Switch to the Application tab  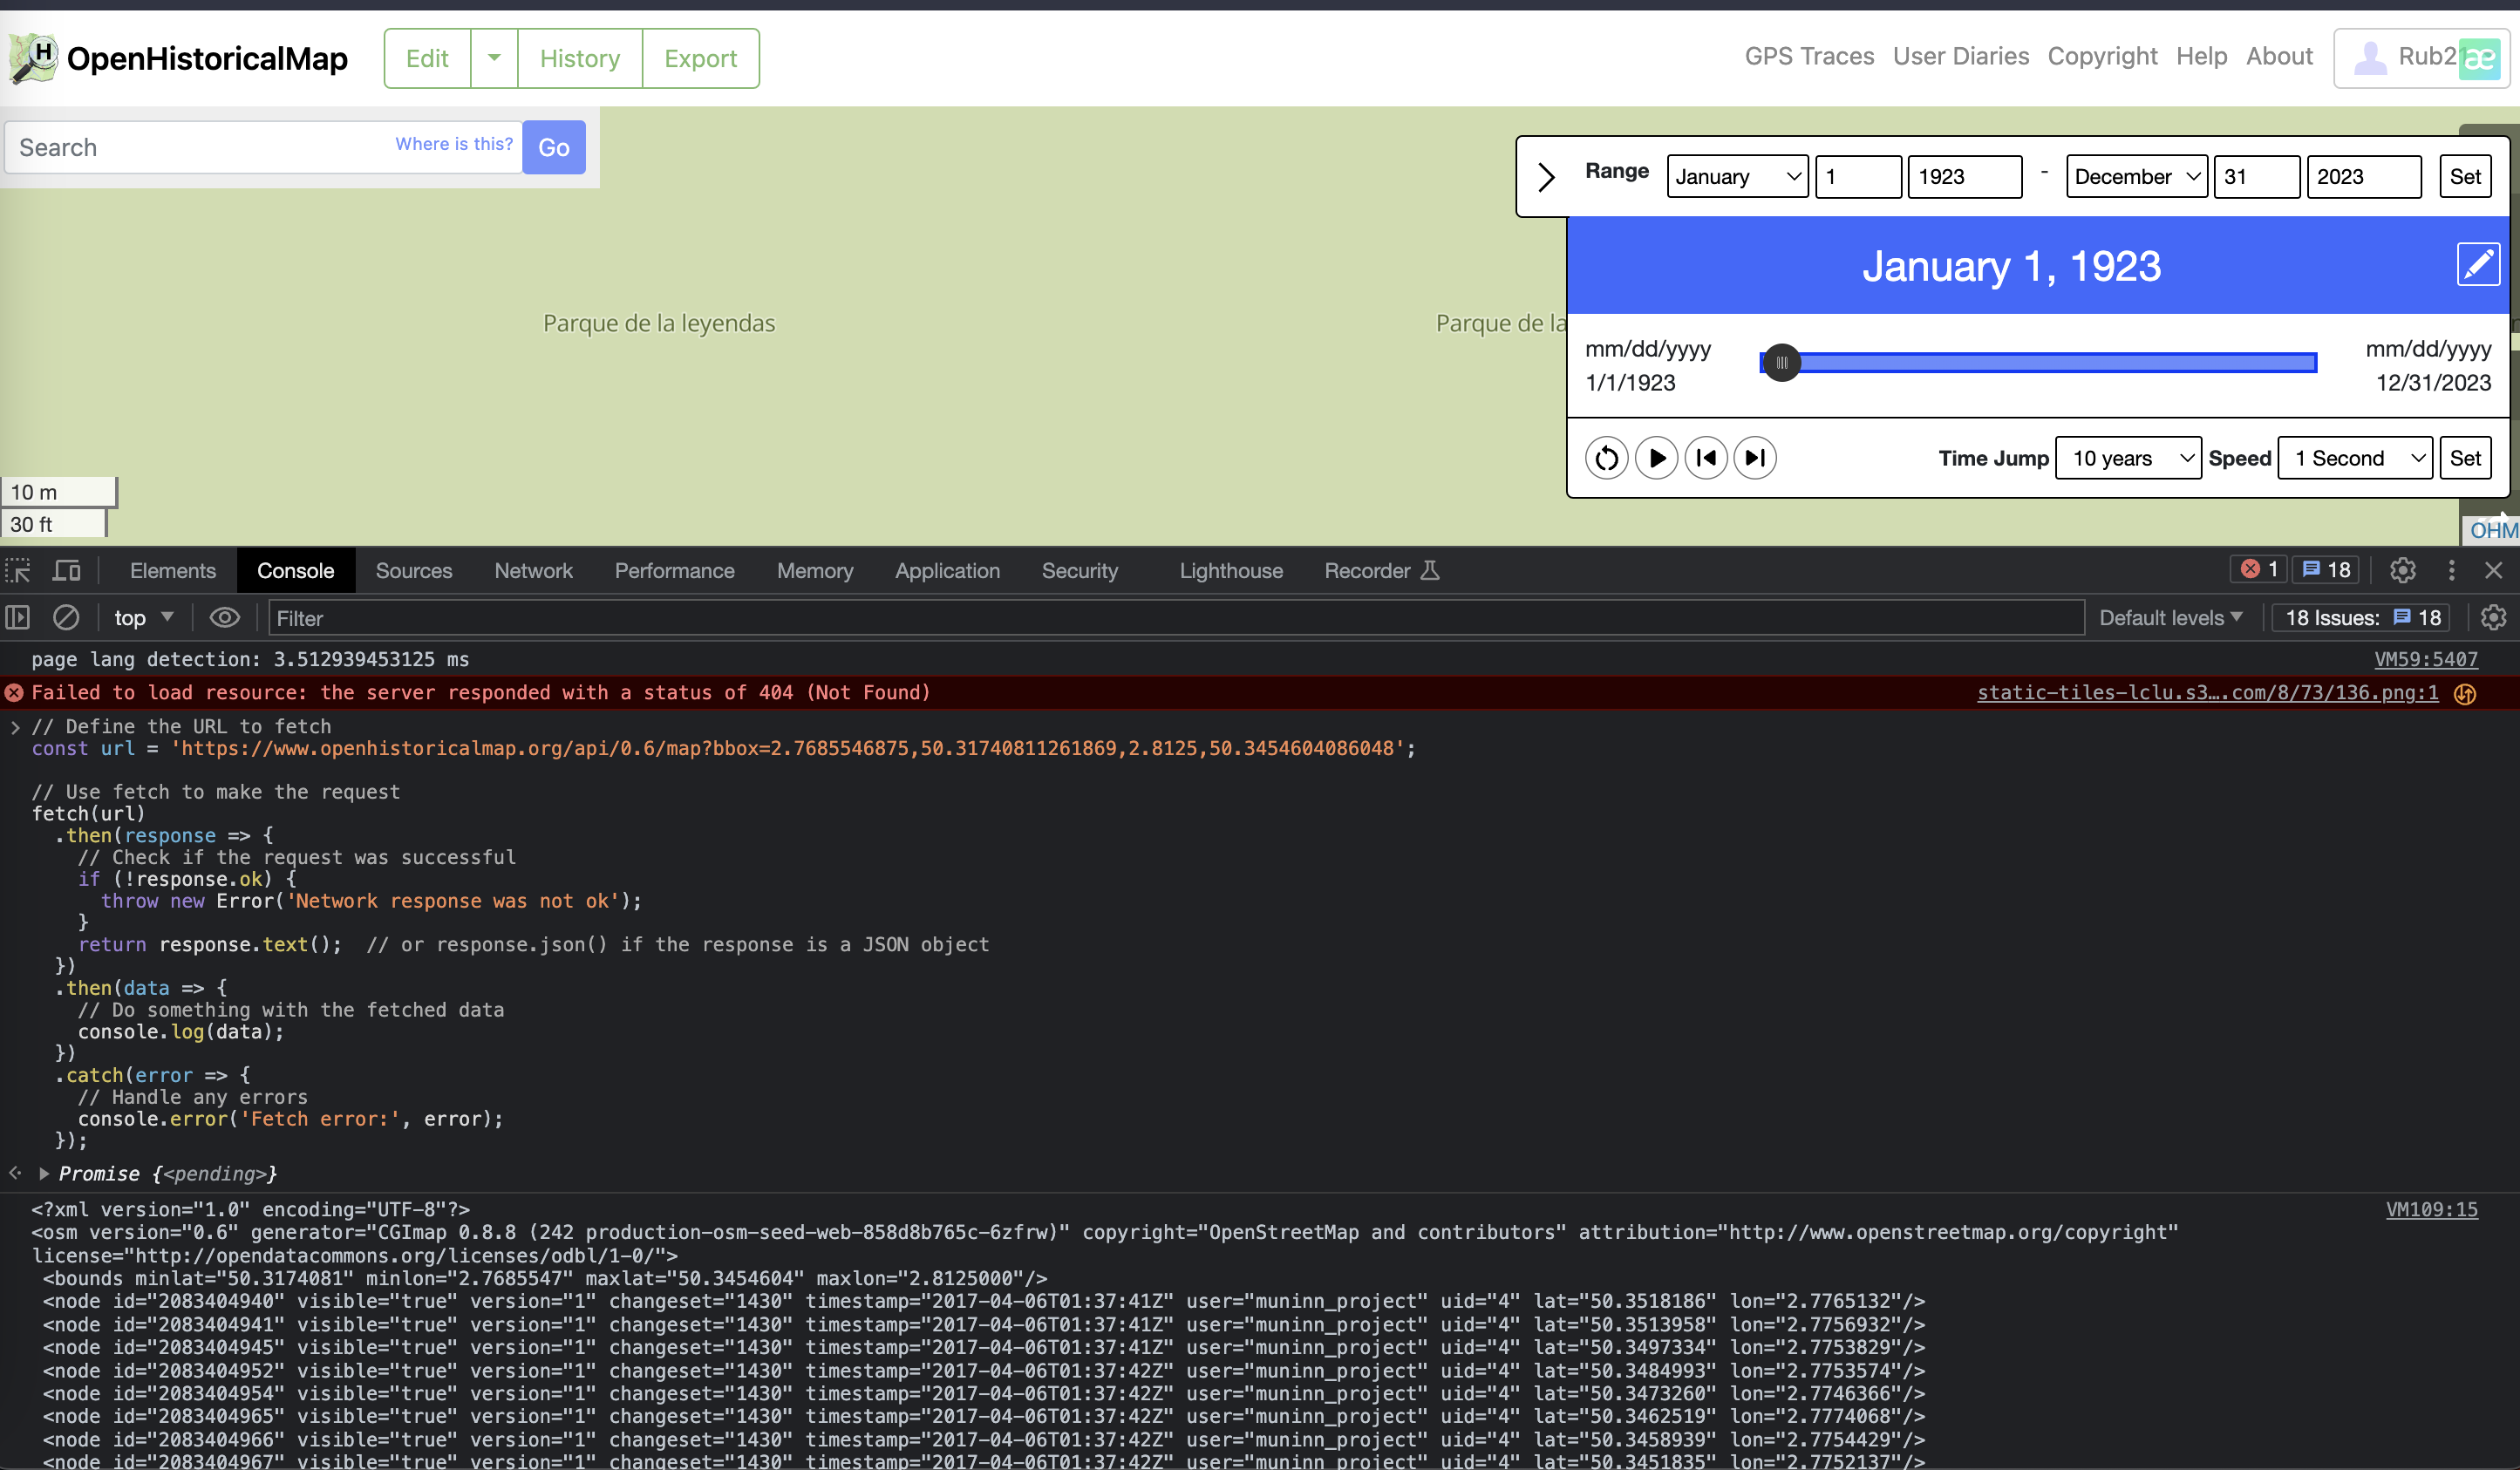click(947, 570)
